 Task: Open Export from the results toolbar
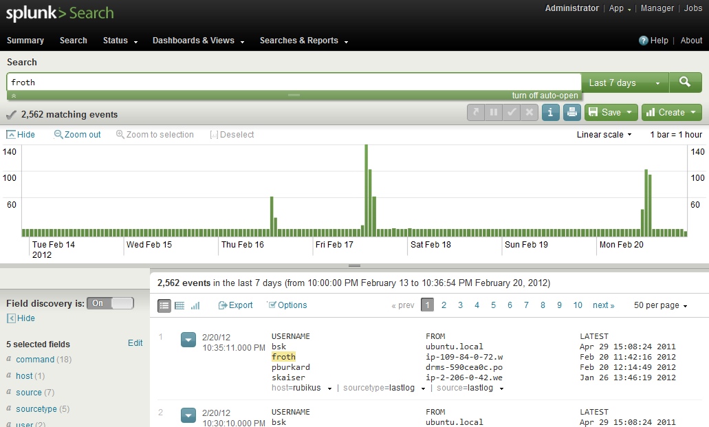[x=235, y=305]
